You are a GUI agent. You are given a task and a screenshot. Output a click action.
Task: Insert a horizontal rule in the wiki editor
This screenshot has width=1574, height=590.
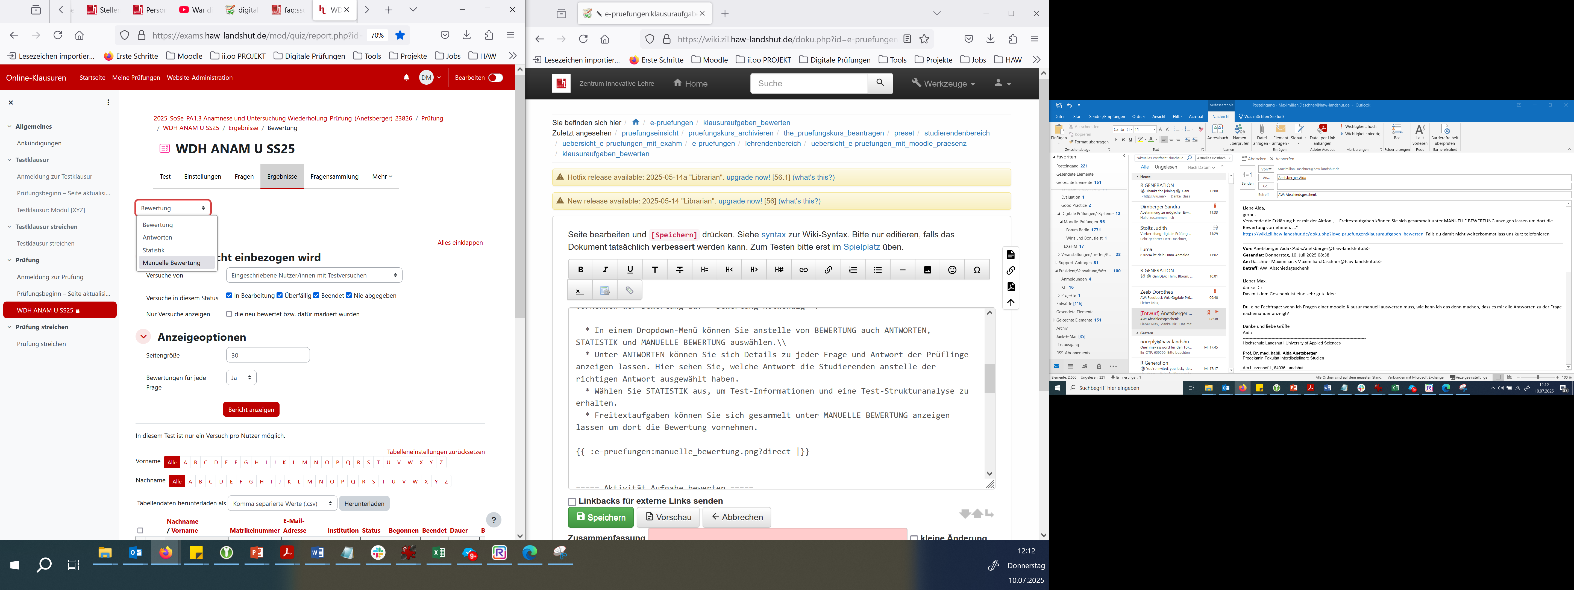click(903, 270)
